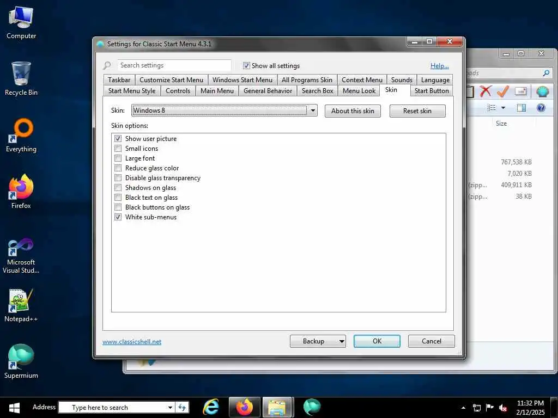
Task: Open the Search Box tab
Action: click(318, 91)
